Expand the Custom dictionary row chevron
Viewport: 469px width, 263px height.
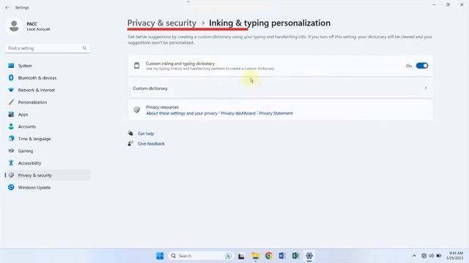[x=426, y=88]
